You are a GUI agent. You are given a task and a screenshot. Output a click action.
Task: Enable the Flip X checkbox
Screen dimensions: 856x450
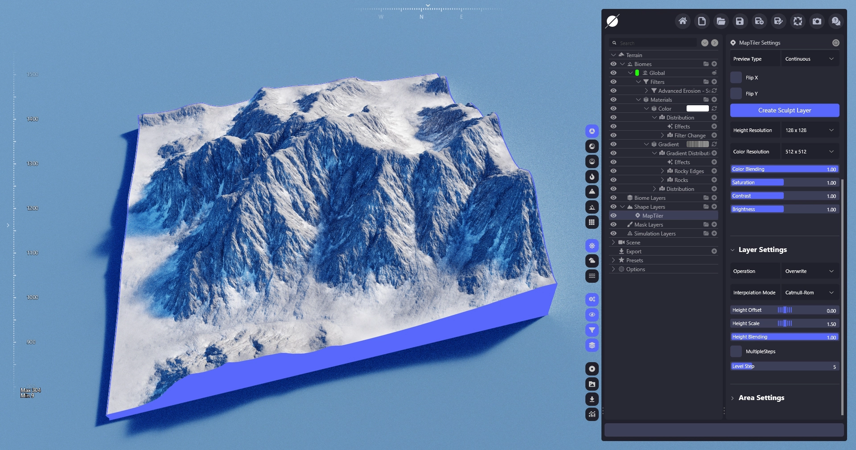click(x=736, y=78)
